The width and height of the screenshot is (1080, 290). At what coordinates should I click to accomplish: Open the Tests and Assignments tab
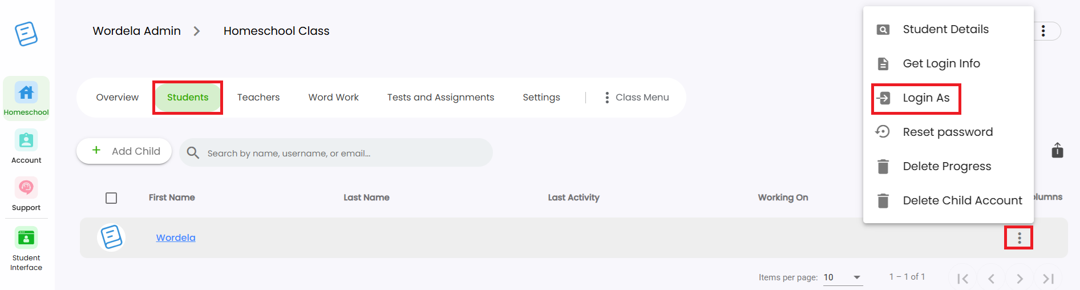tap(440, 98)
